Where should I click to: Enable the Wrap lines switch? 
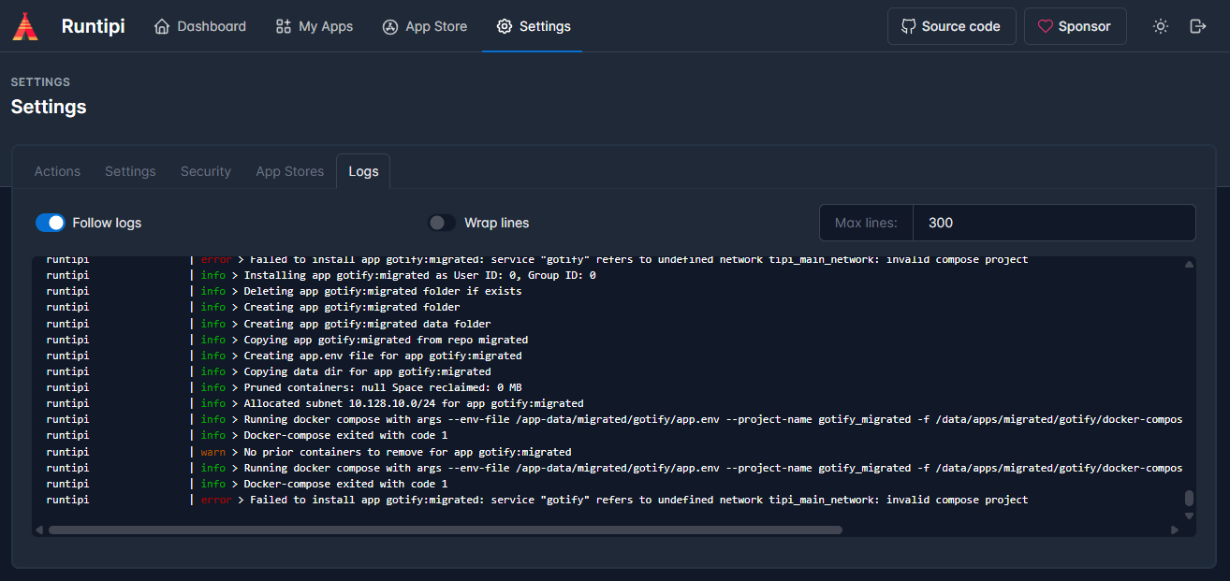tap(442, 223)
